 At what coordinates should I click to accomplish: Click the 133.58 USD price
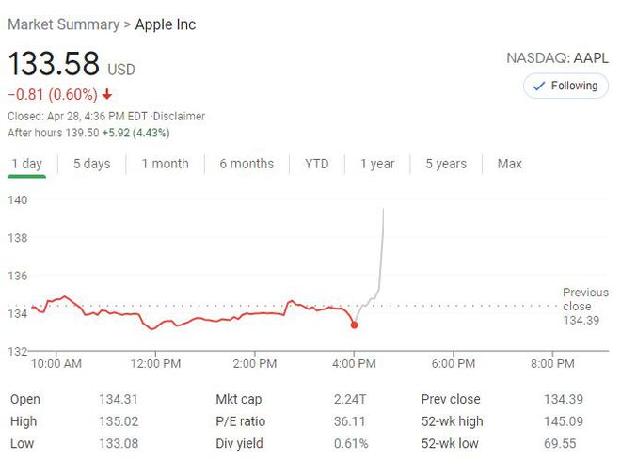click(54, 64)
